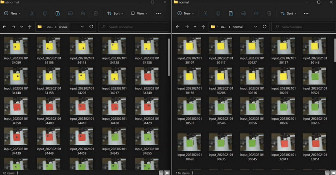Image resolution: width=336 pixels, height=175 pixels.
Task: Open the View dropdown in abnormal window
Action: click(x=139, y=13)
